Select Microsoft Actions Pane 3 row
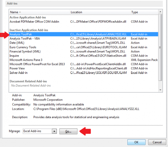The width and height of the screenshot is (168, 147). coord(84,60)
